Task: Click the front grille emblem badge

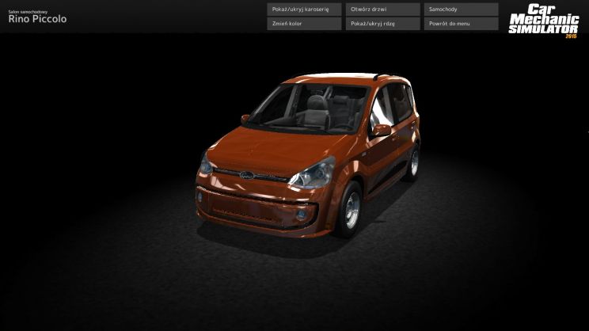Action: (247, 175)
